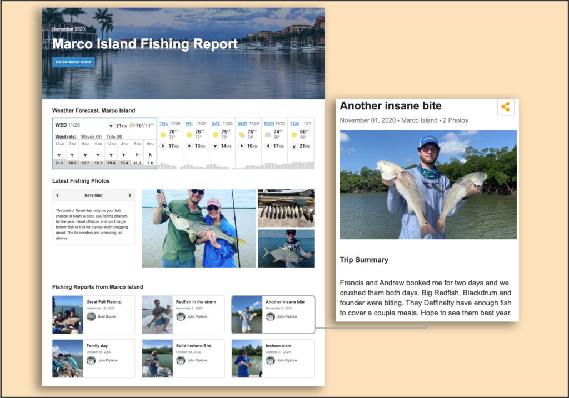This screenshot has width=569, height=398.
Task: Open the large couple holding snook photo
Action: [x=198, y=228]
